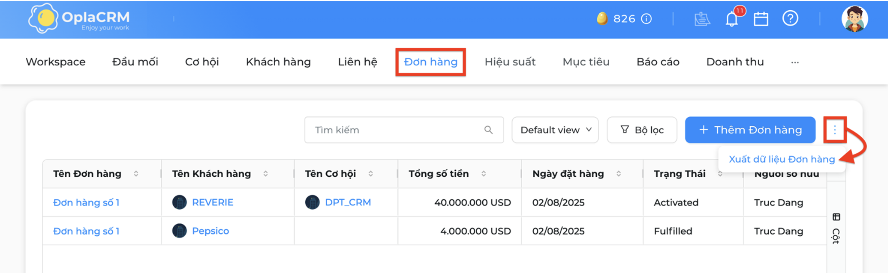890x273 pixels.
Task: Sort by Tên Khách hàng column arrows
Action: tap(265, 174)
